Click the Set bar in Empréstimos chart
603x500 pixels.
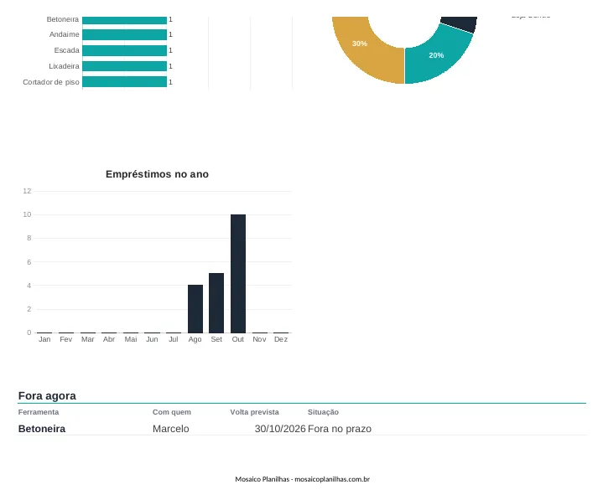click(x=216, y=303)
